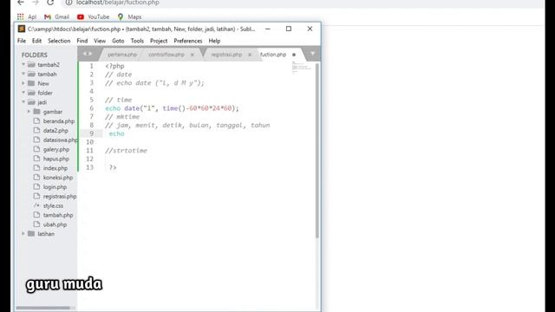Screen dimensions: 555x312
Task: Open the Goto menu
Action: click(x=118, y=41)
